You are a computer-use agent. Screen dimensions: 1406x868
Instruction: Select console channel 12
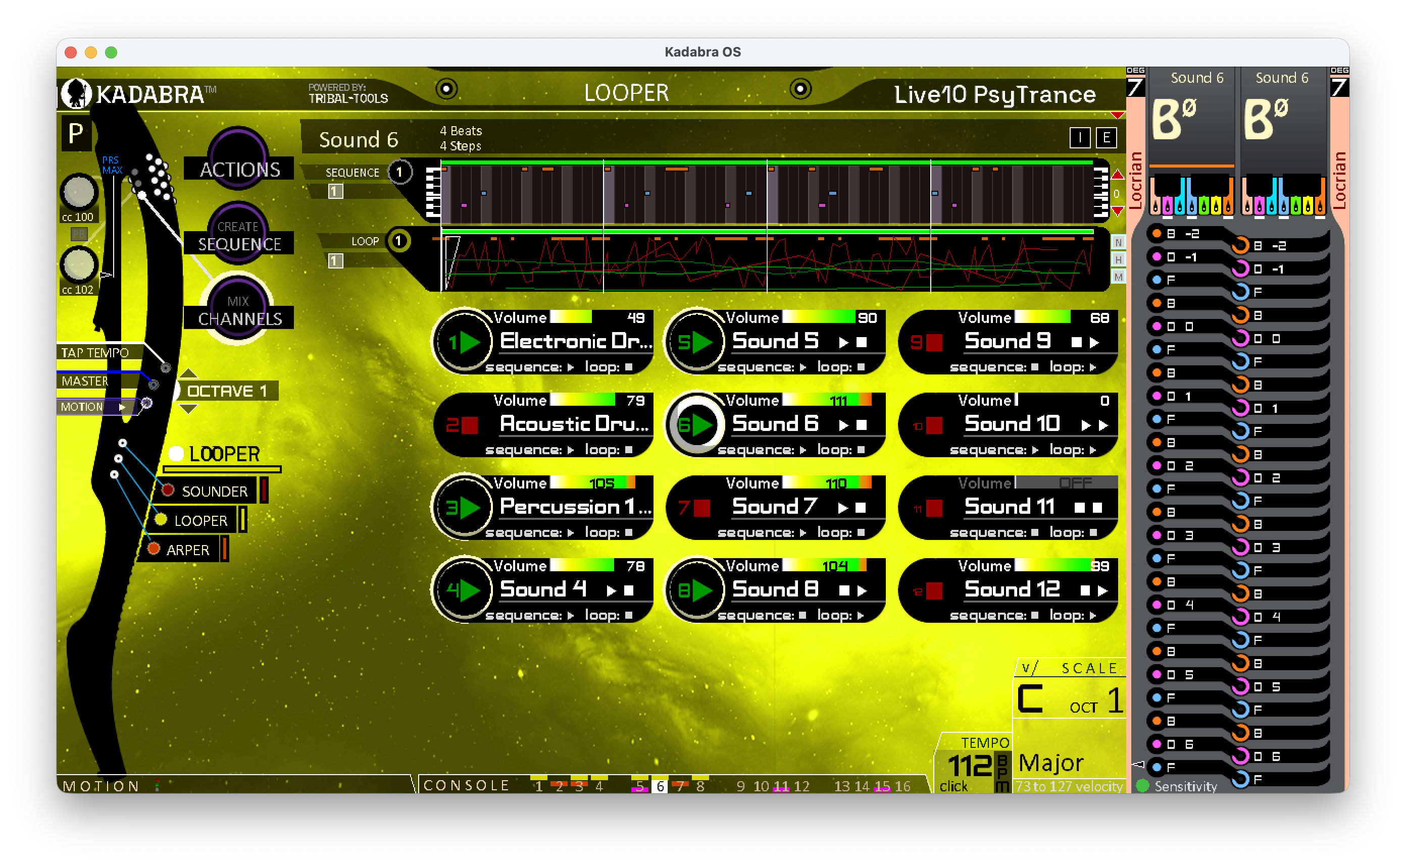click(801, 786)
